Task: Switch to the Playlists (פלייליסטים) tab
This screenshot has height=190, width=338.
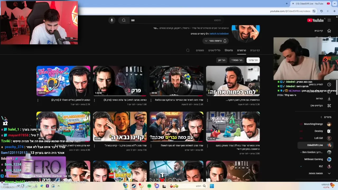Action: (x=214, y=50)
